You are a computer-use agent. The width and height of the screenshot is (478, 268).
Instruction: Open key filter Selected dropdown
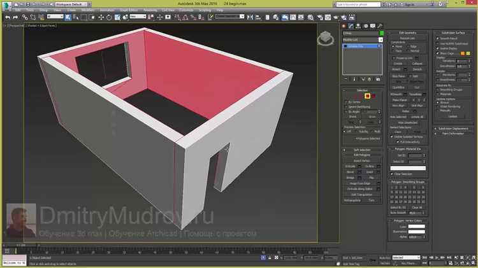(x=406, y=258)
